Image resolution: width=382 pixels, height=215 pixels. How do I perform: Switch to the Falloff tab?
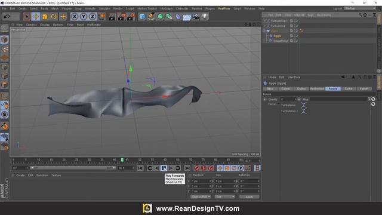coord(364,89)
